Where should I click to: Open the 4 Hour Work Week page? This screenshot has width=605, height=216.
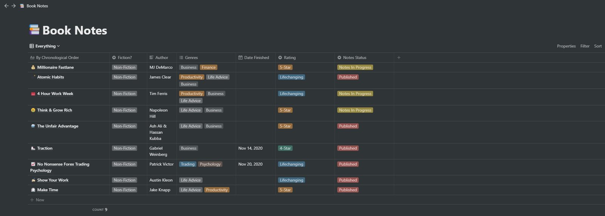[x=55, y=94]
